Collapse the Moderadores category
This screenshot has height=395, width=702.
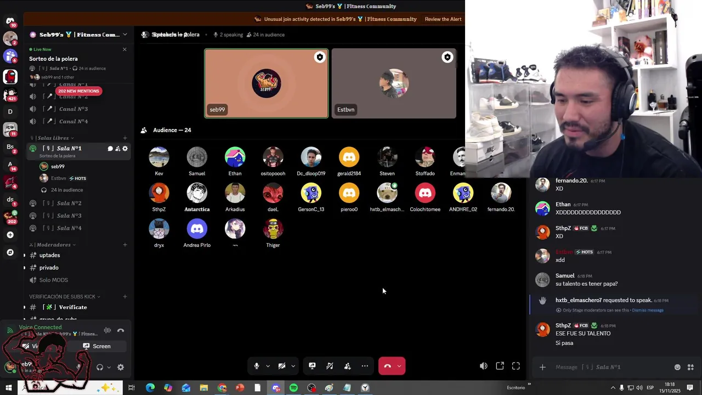pos(53,245)
